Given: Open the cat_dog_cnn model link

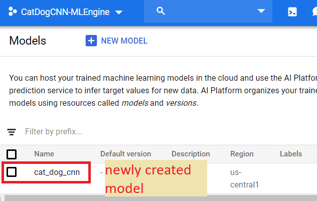Looking at the screenshot, I should pyautogui.click(x=57, y=172).
